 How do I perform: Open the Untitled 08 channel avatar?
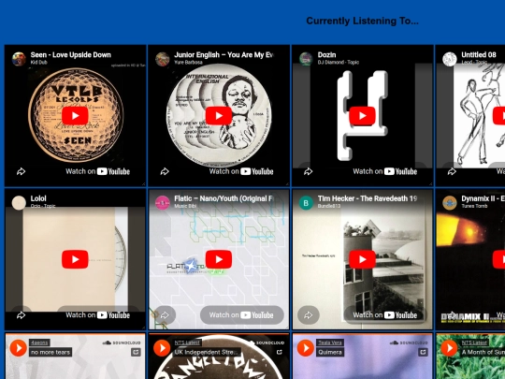coord(450,59)
